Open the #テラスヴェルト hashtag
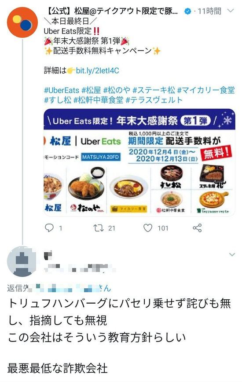Screen dimensions: 242x382 pos(154,100)
